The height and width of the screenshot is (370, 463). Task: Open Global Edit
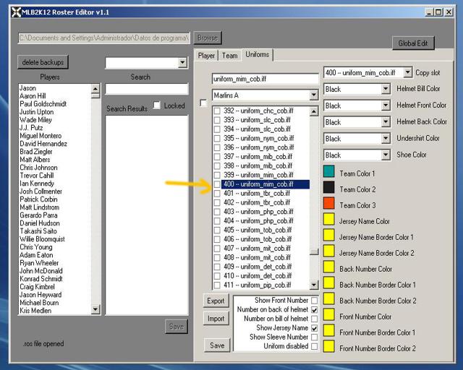[x=413, y=43]
